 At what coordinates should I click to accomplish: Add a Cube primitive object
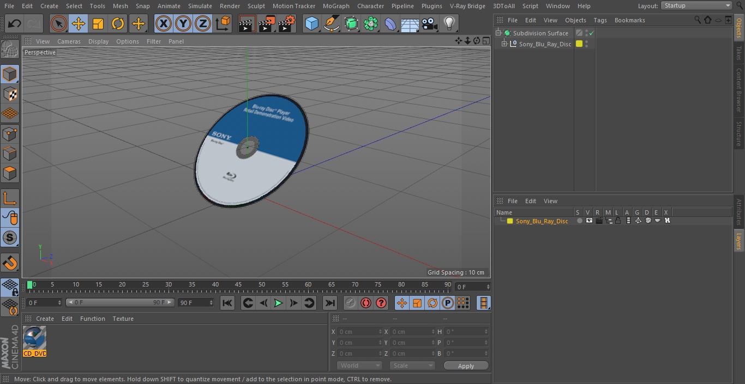pos(311,24)
